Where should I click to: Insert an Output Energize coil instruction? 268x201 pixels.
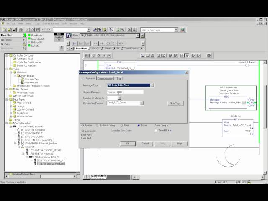pyautogui.click(x=108, y=44)
